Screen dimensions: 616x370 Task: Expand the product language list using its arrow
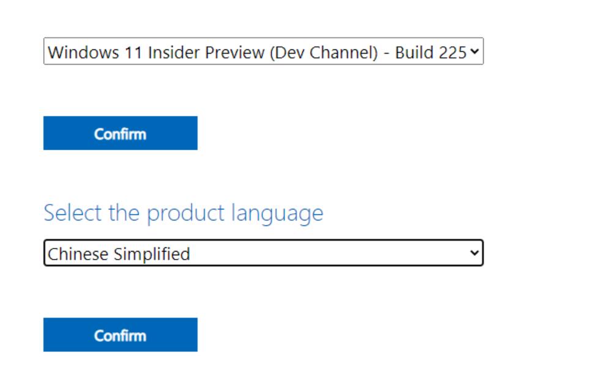[474, 253]
